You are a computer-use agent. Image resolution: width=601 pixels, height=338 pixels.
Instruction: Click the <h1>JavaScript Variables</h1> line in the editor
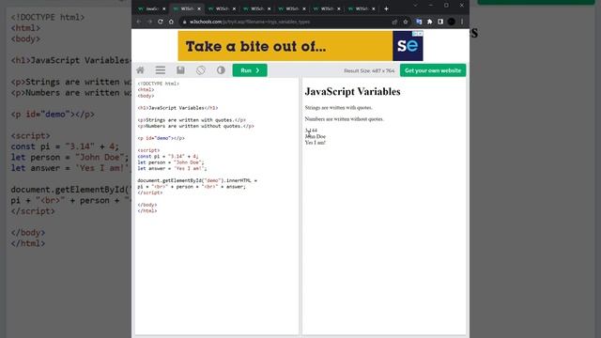click(x=177, y=108)
